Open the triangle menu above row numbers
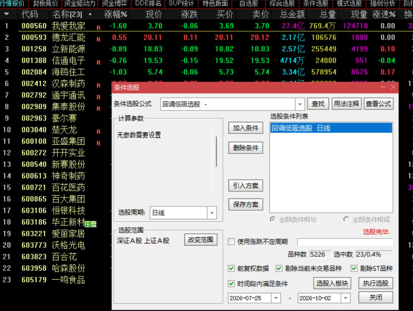Viewport: 413px width, 311px height. point(7,14)
